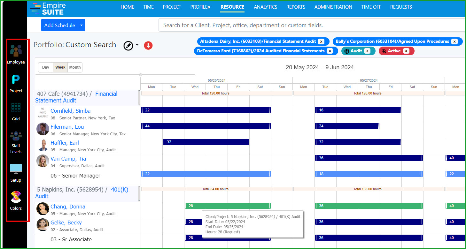The image size is (466, 249).
Task: Select Cornfield's 22-hour schedule bar
Action: pyautogui.click(x=206, y=110)
